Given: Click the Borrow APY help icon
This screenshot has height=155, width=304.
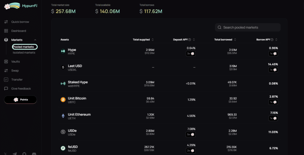Looking at the screenshot, I should (272, 40).
